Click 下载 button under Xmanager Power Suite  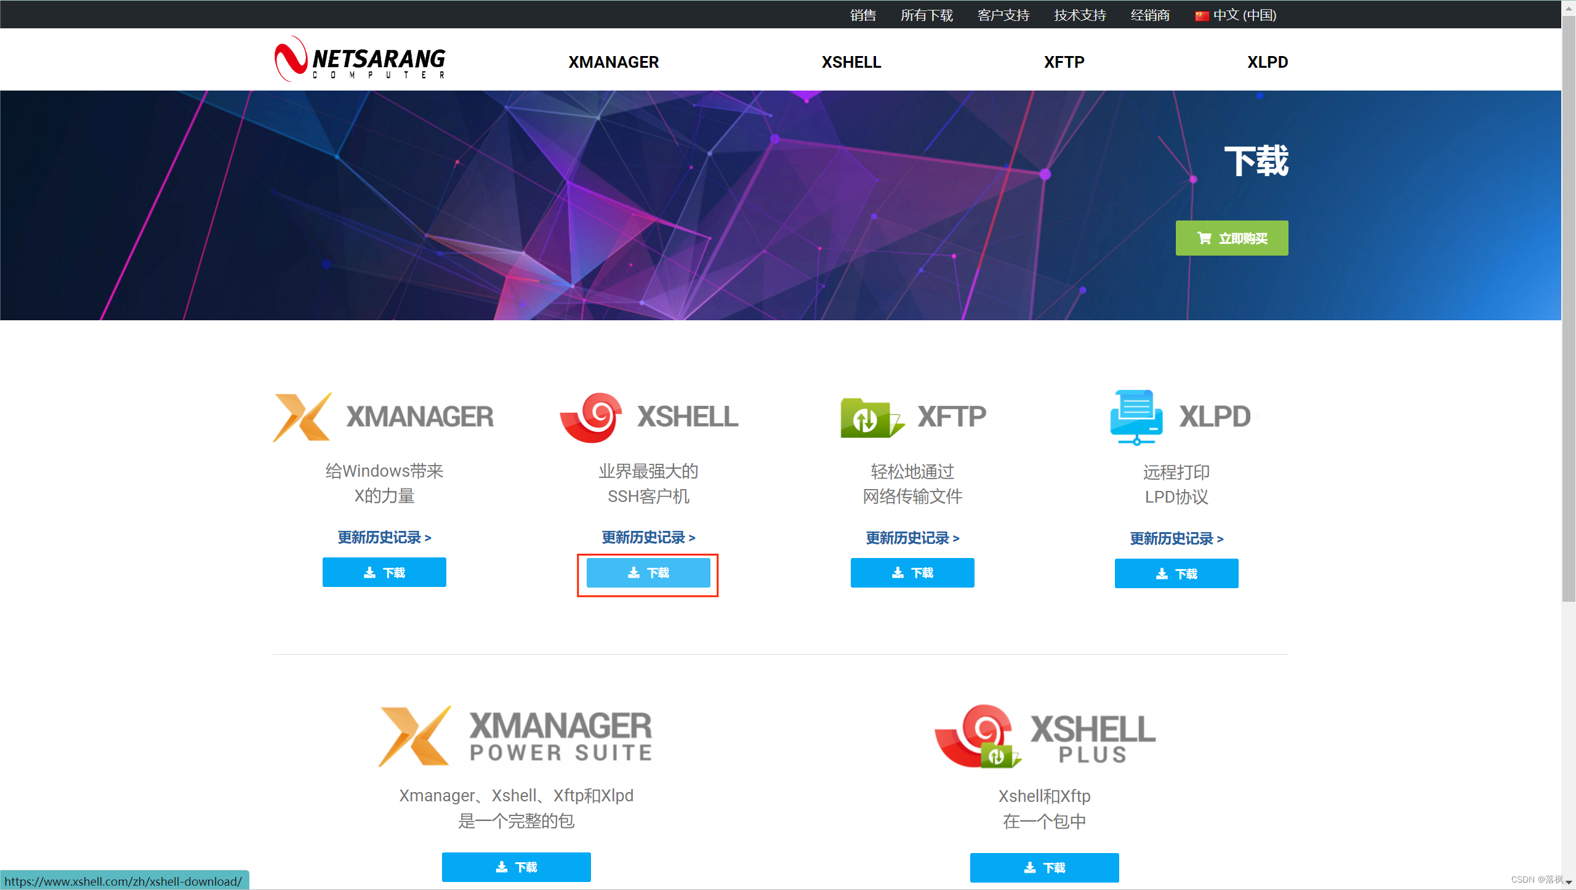pyautogui.click(x=517, y=867)
